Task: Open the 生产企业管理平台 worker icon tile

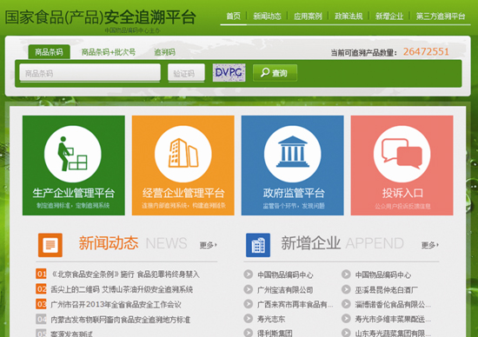Action: pos(72,154)
